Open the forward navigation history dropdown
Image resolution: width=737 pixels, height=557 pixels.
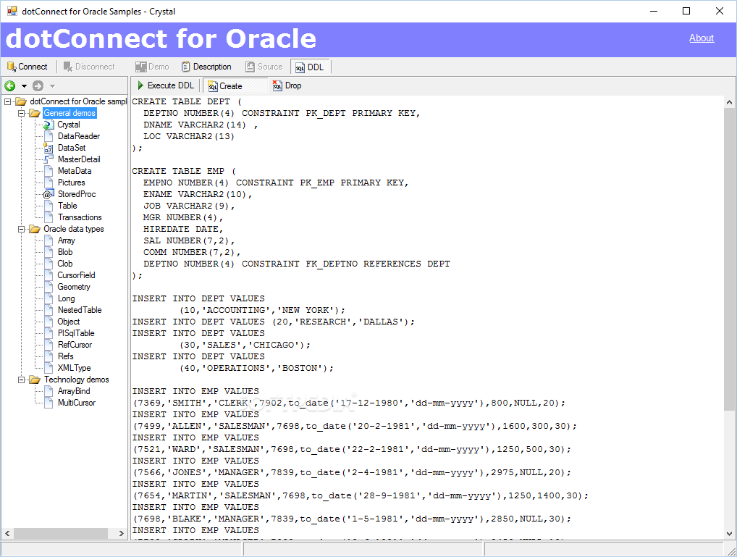click(52, 86)
